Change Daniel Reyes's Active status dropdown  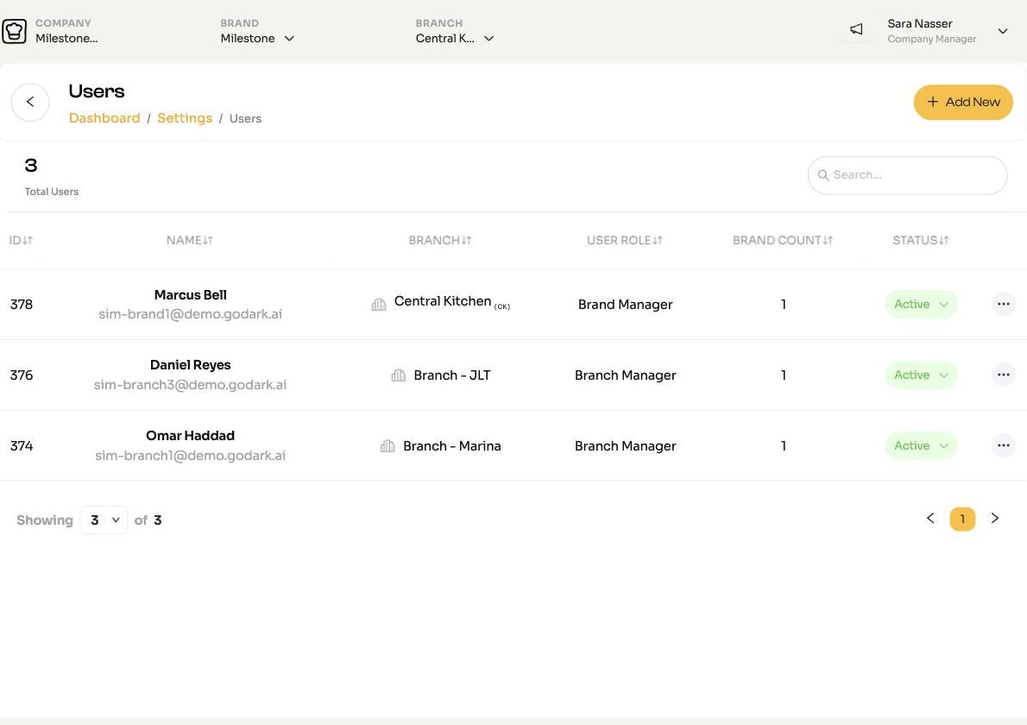(x=921, y=375)
